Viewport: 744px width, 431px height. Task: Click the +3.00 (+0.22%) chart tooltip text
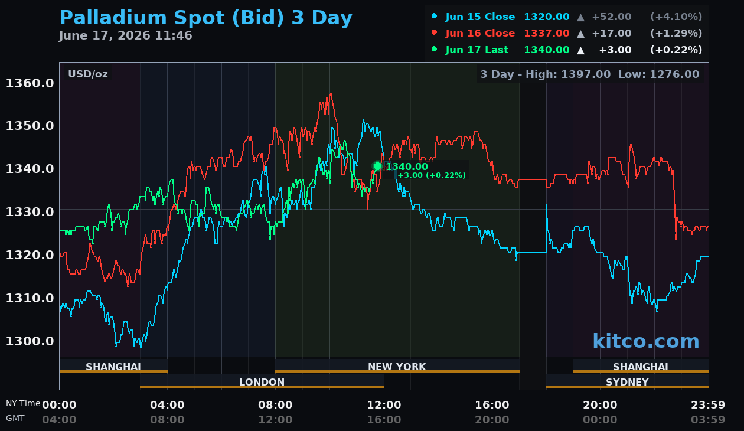point(431,175)
